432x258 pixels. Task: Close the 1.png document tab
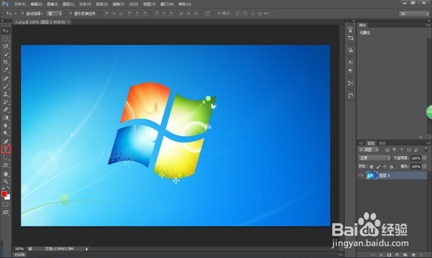pyautogui.click(x=68, y=22)
